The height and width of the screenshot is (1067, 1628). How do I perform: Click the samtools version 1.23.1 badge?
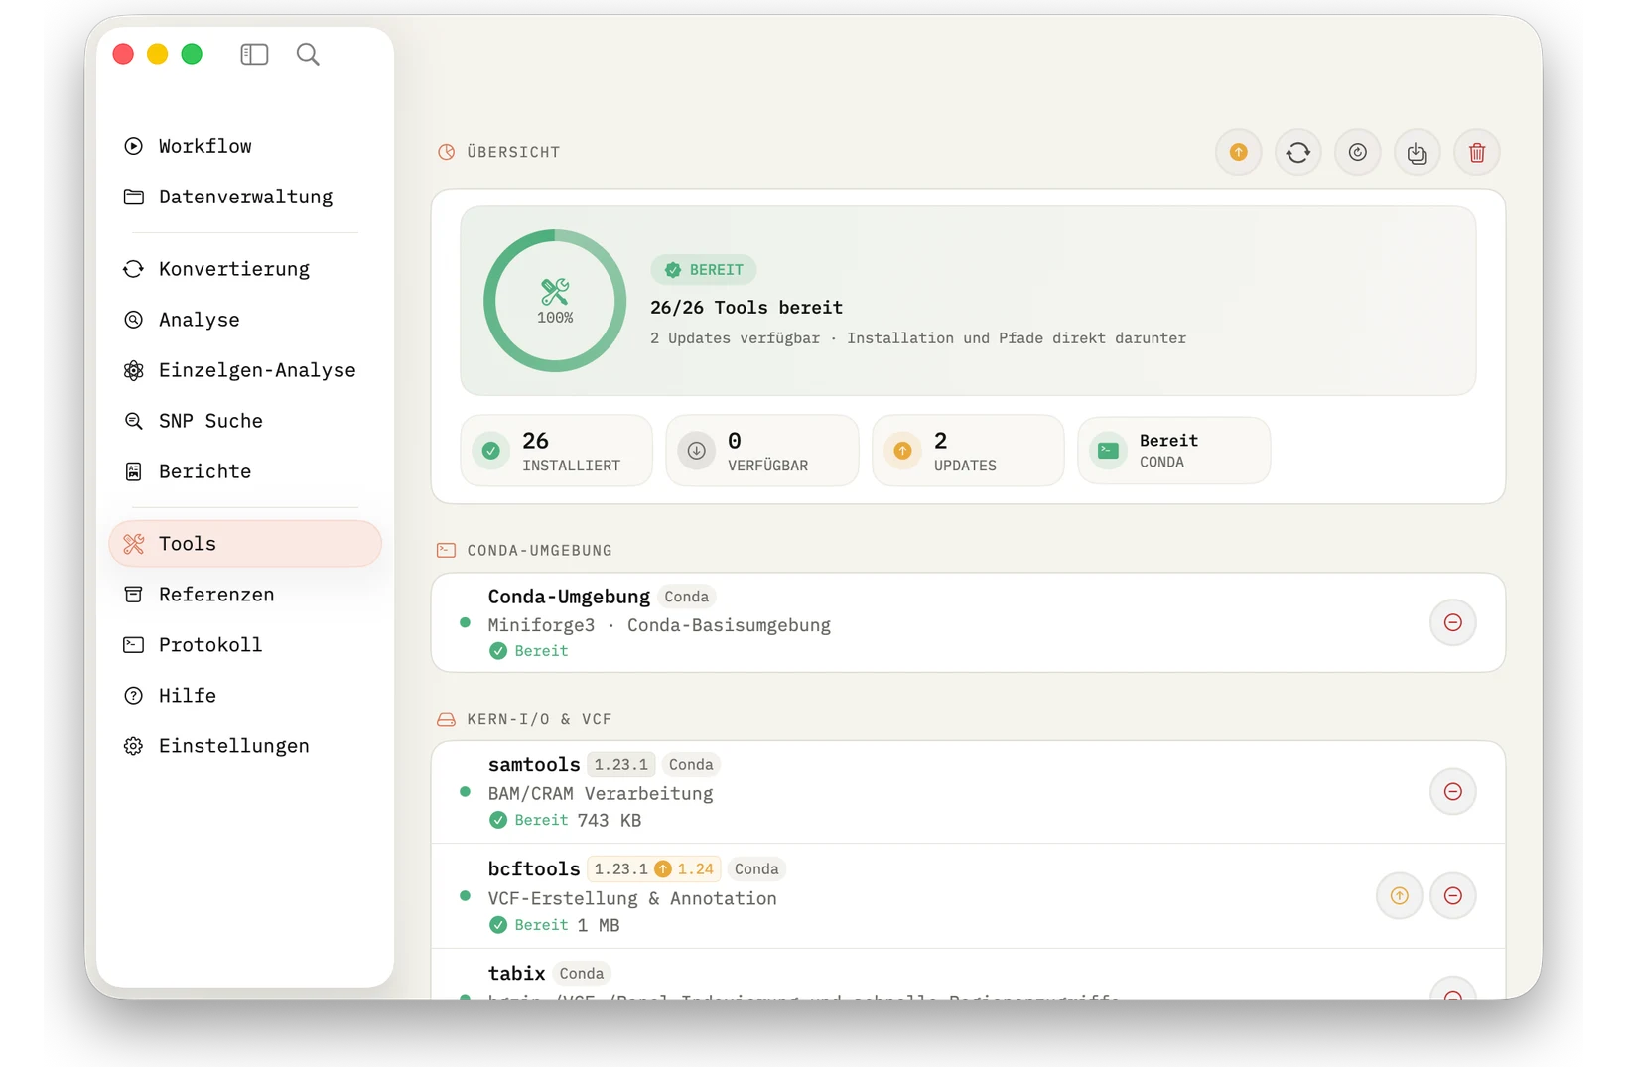(620, 765)
